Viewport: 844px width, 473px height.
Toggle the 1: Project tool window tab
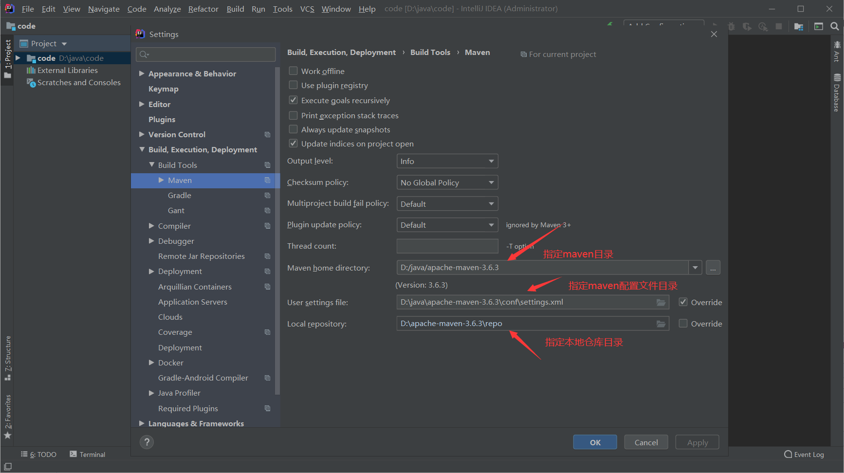[x=7, y=59]
